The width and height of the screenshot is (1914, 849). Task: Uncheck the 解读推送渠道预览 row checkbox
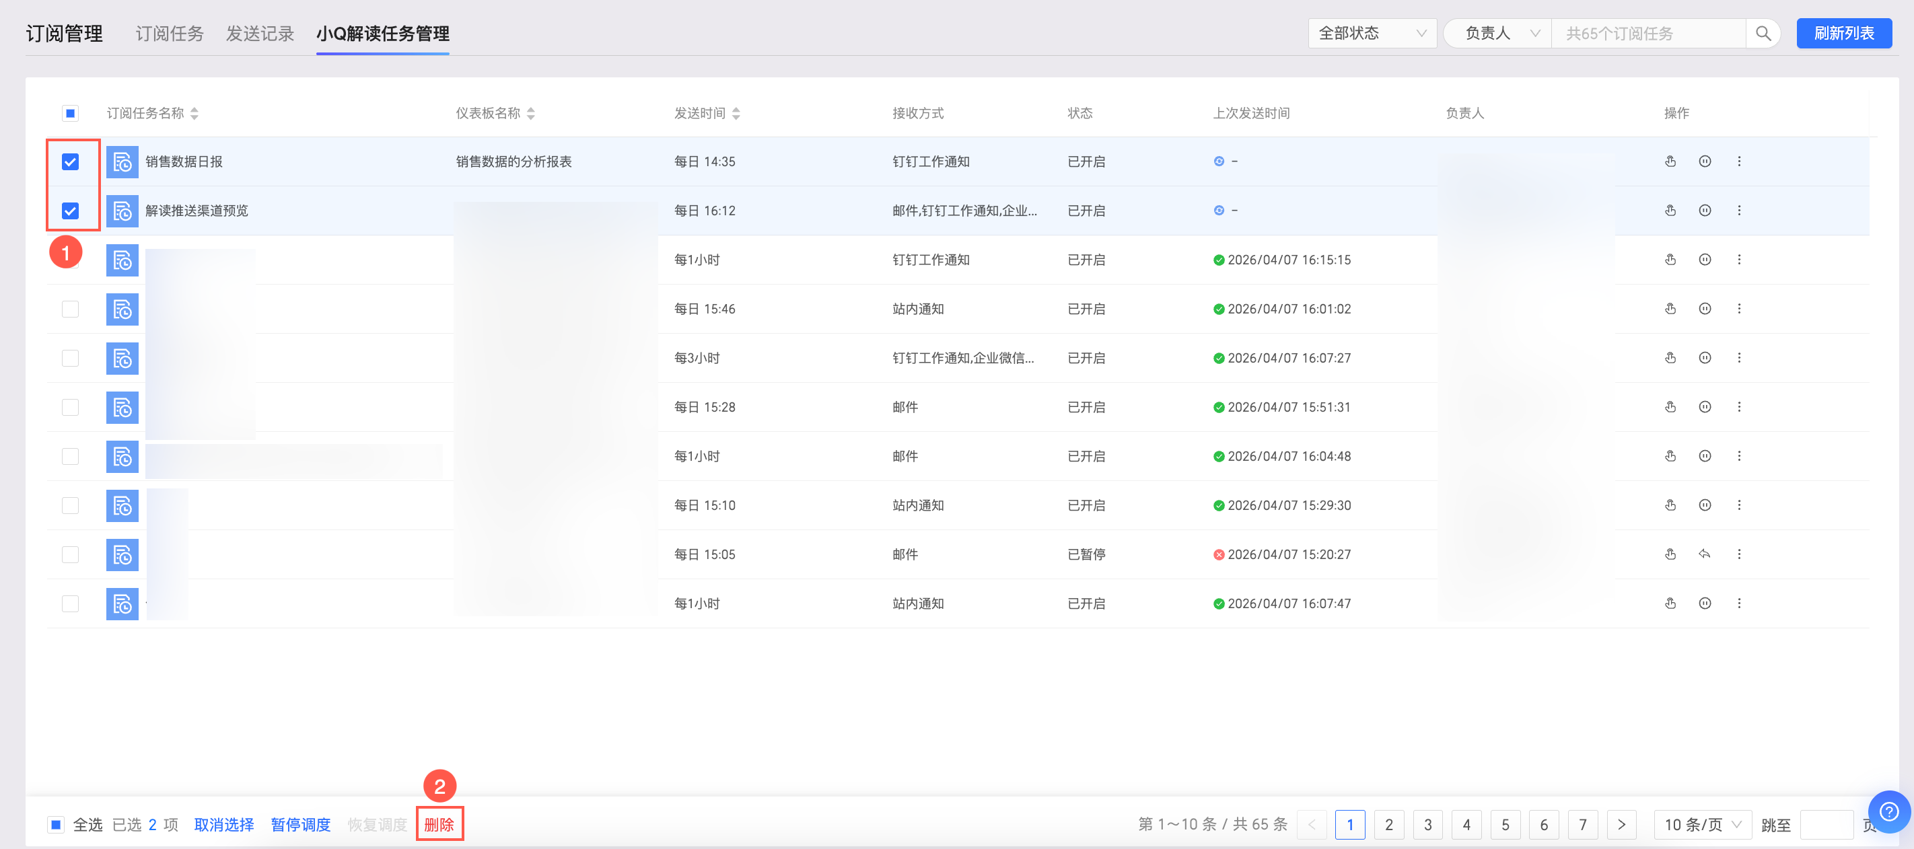coord(70,210)
